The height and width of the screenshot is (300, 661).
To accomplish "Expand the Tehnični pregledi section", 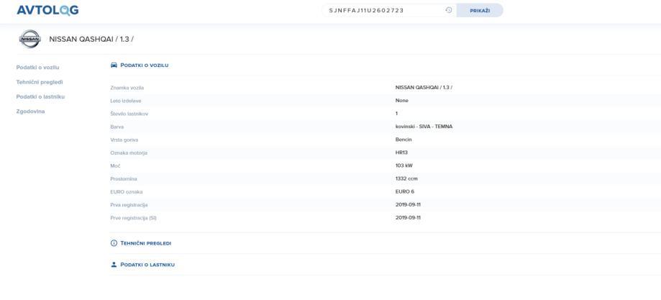I will [145, 243].
